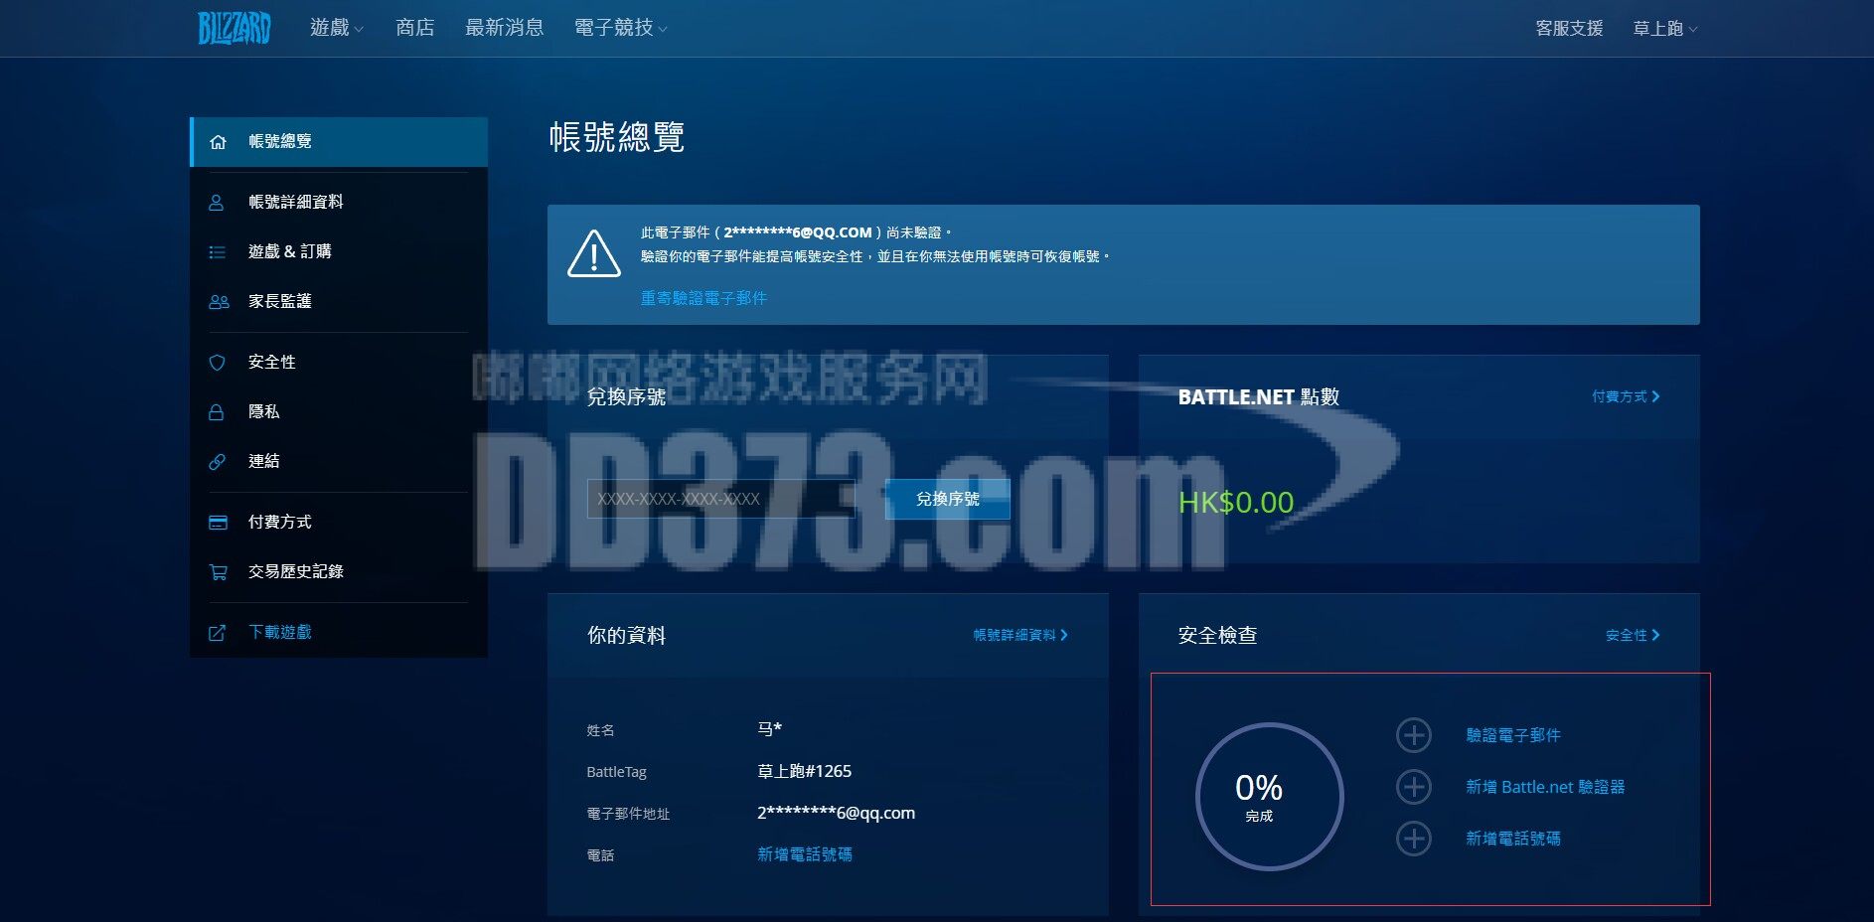Click the chain link icon for 連結
This screenshot has height=922, width=1874.
point(217,462)
